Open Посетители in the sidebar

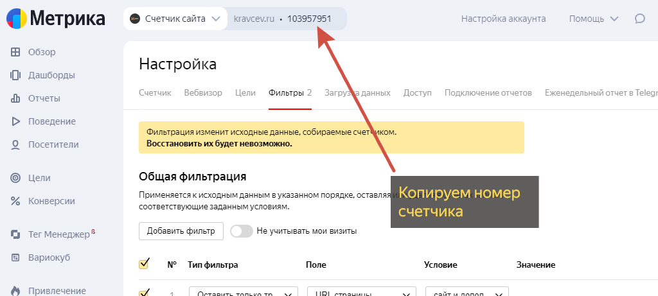53,144
